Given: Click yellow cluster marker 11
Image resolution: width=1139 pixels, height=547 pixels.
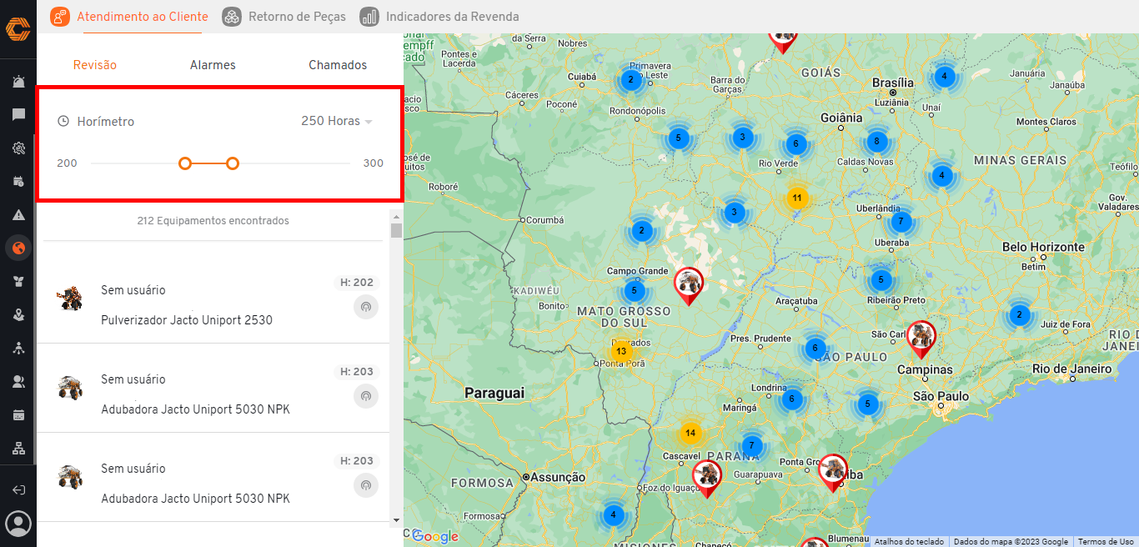Looking at the screenshot, I should pos(797,198).
